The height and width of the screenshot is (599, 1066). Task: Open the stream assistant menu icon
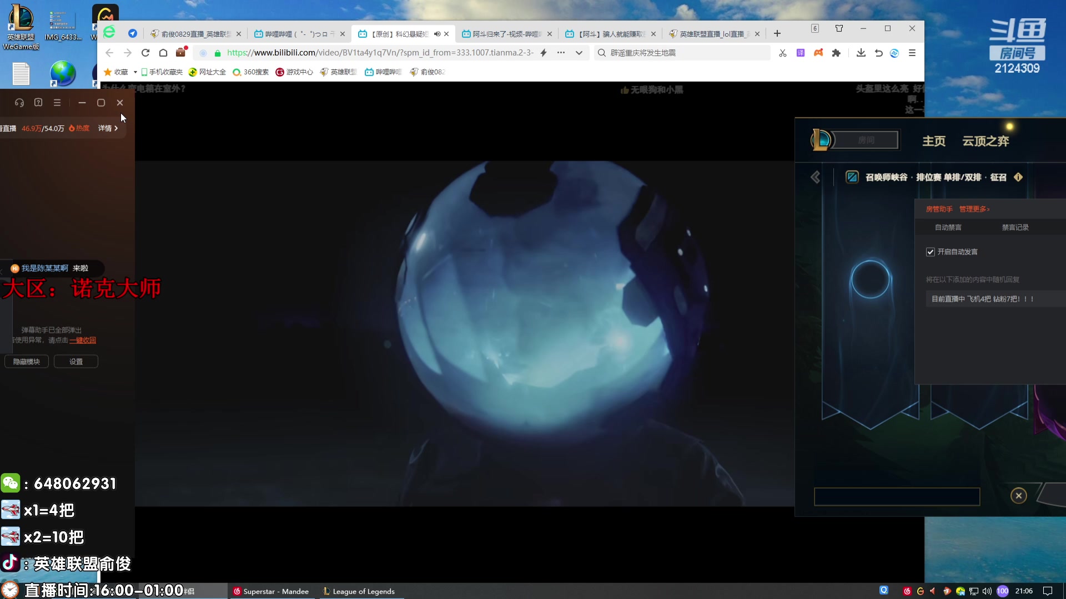(57, 103)
